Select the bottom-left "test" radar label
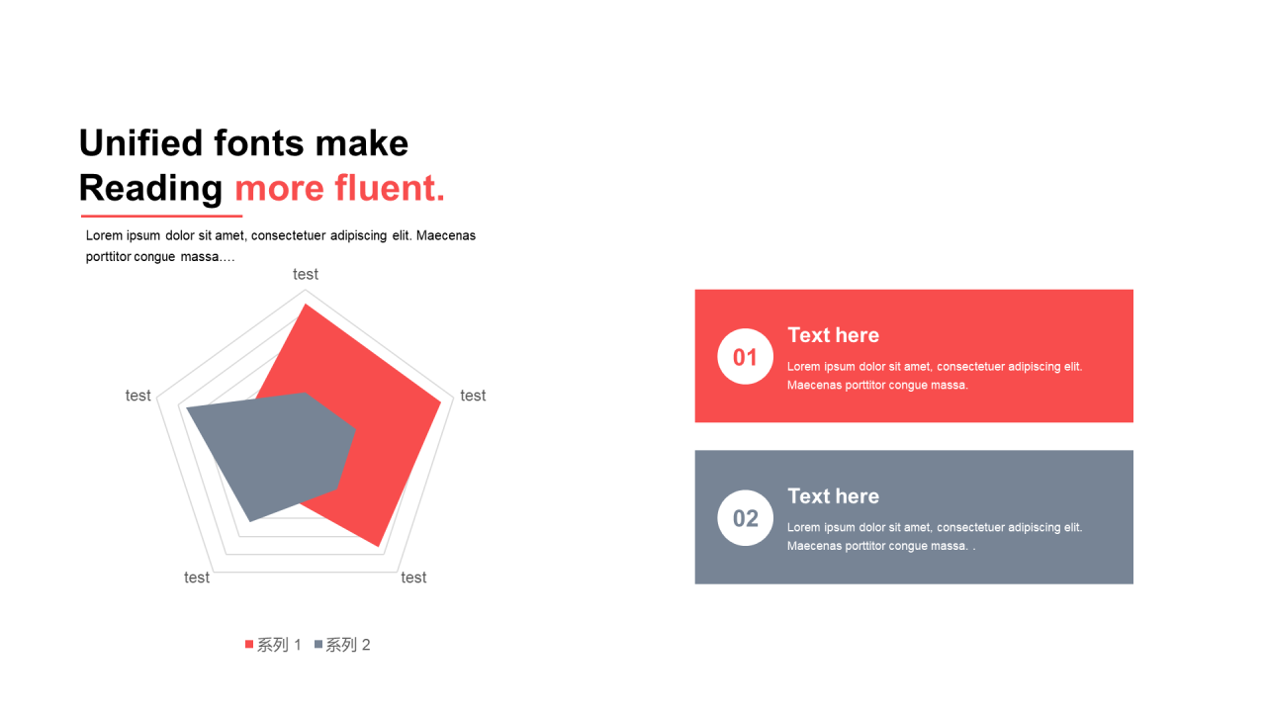The width and height of the screenshot is (1266, 712). [197, 578]
